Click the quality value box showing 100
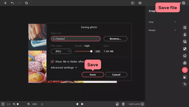The image size is (189, 107). (98, 51)
